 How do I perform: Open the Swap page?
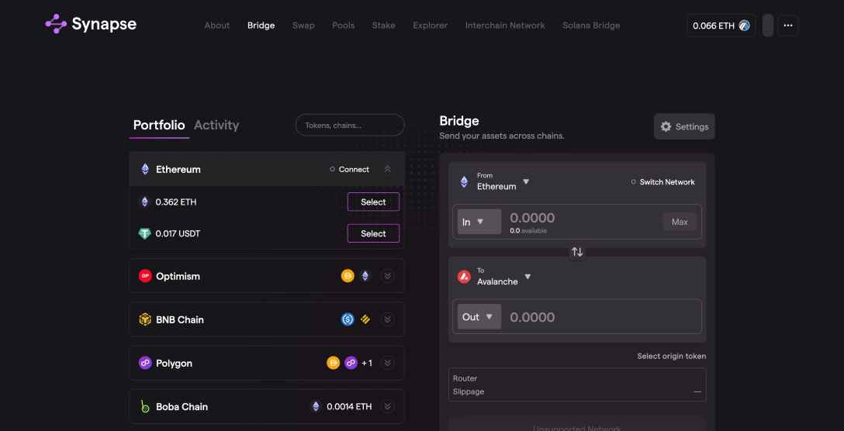[x=303, y=26]
